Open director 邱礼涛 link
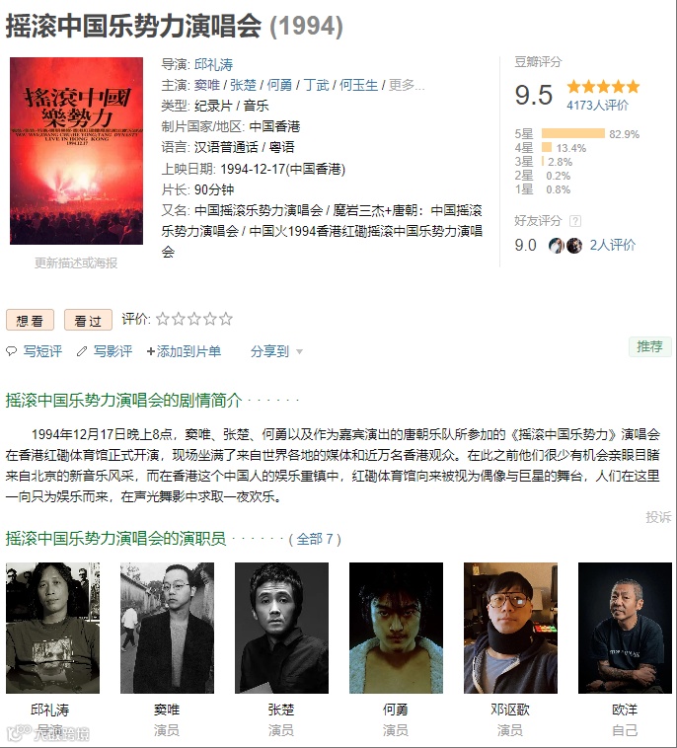 (214, 64)
